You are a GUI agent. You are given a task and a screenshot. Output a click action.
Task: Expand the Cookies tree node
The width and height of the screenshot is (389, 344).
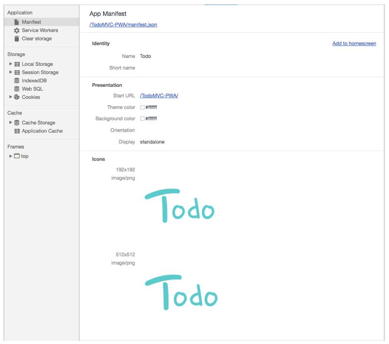tap(10, 97)
